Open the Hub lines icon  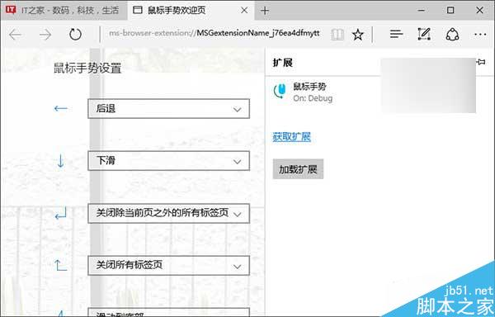pyautogui.click(x=396, y=34)
